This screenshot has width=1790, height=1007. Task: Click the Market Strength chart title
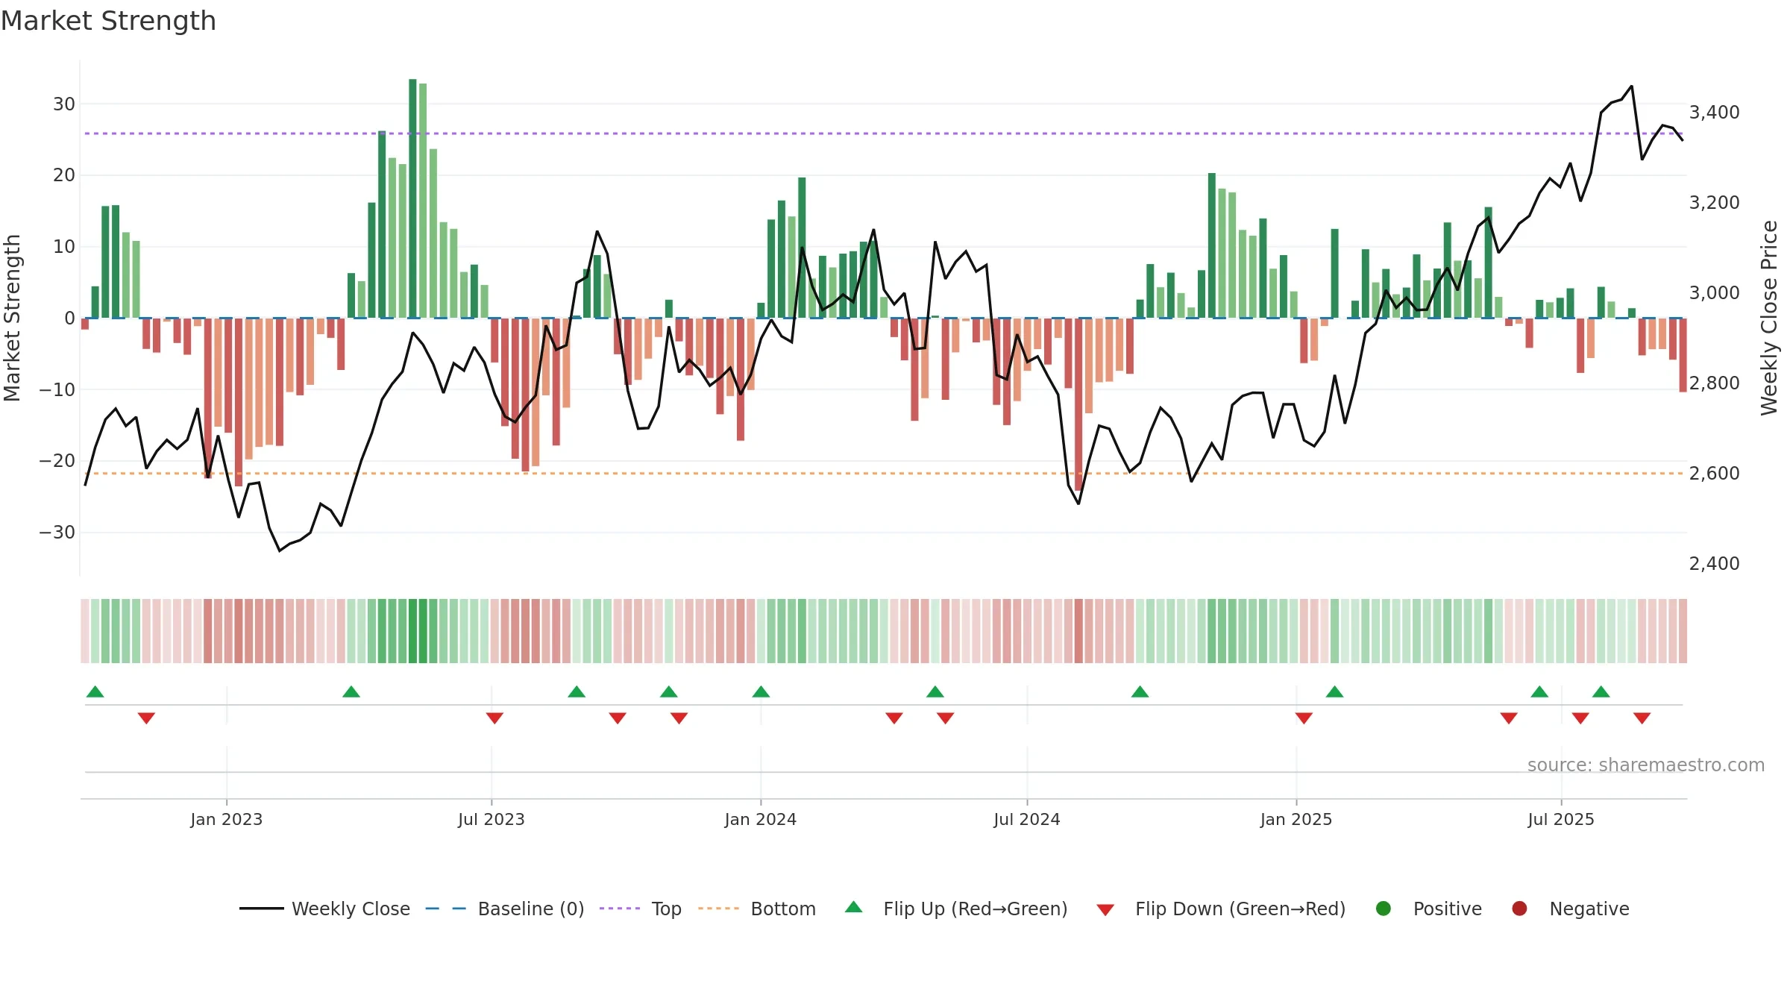pyautogui.click(x=108, y=21)
